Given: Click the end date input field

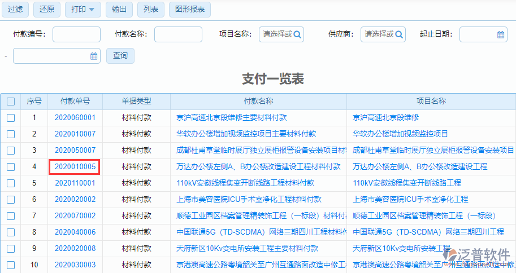Looking at the screenshot, I should [57, 56].
